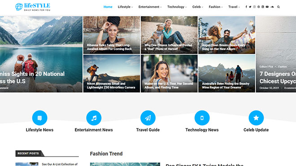Open the Rihanna Talks Fenty article
Image resolution: width=296 pixels, height=166 pixels.
[112, 35]
